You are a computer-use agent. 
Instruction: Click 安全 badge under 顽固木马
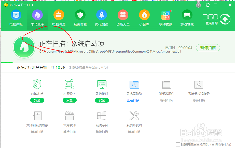pos(37,100)
